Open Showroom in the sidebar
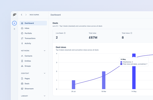 (x=33, y=89)
